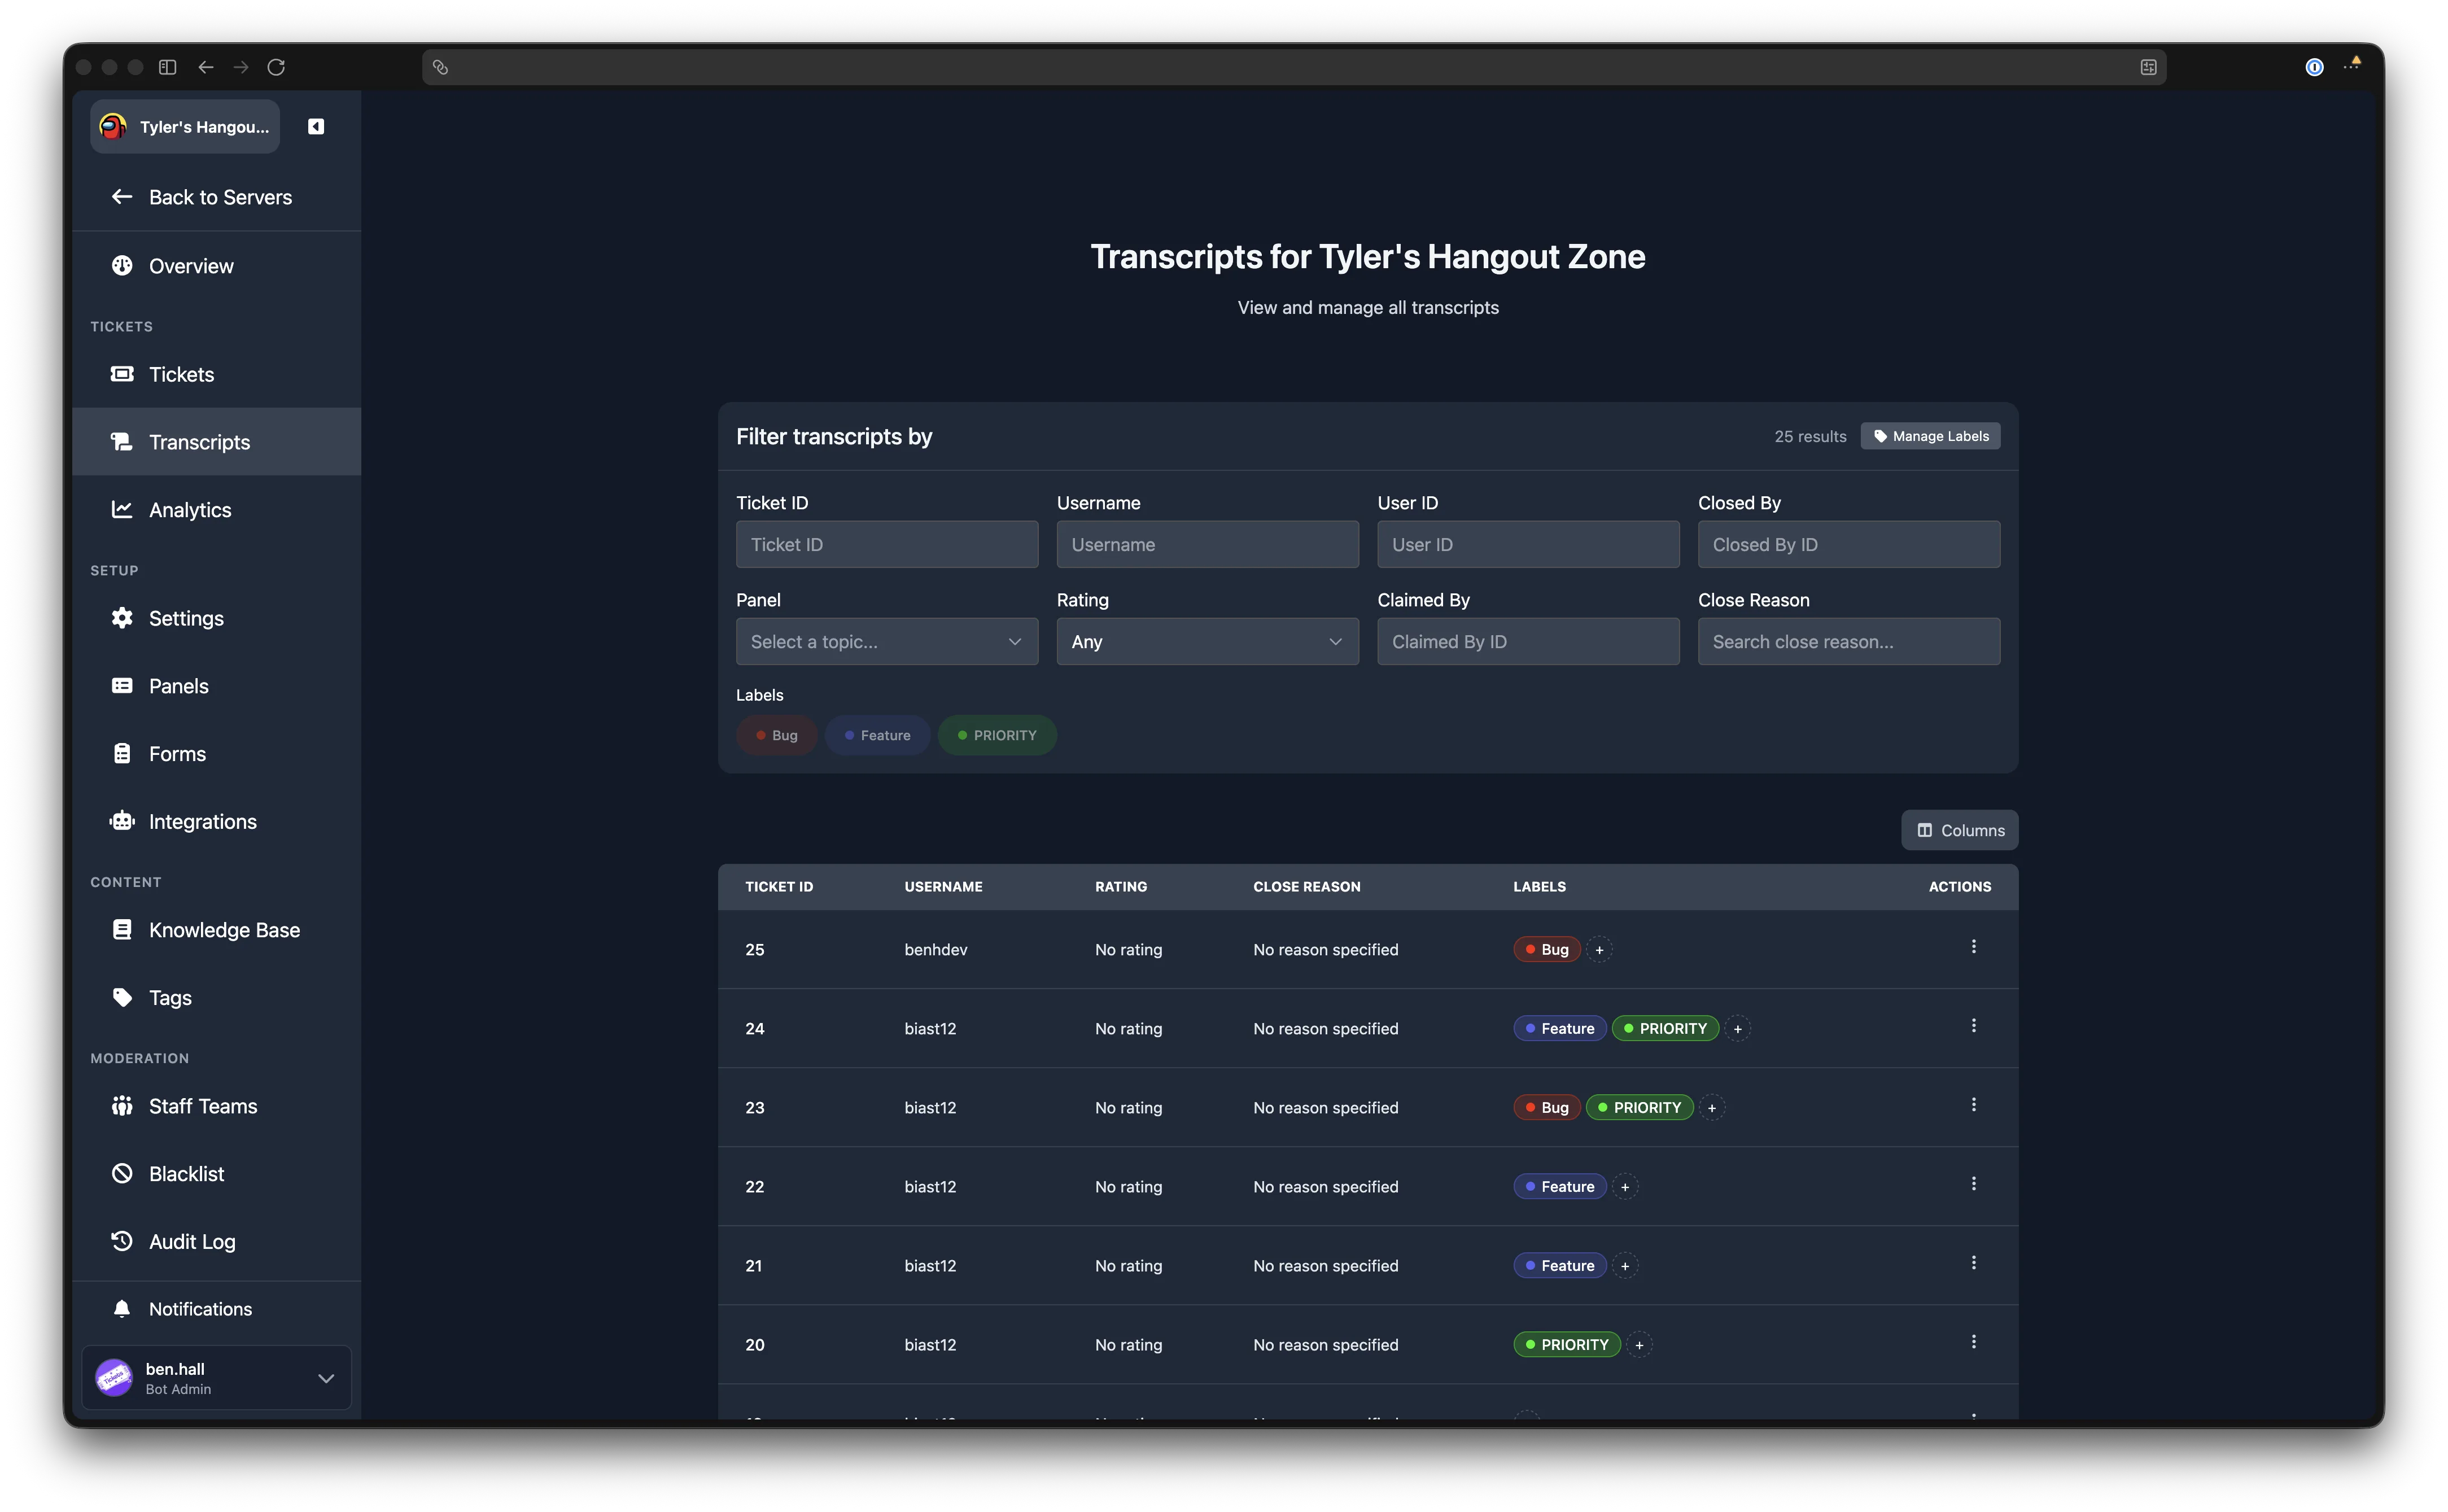Viewport: 2448px width, 1512px height.
Task: Open the three-dot actions for ticket 22
Action: coord(1973,1183)
